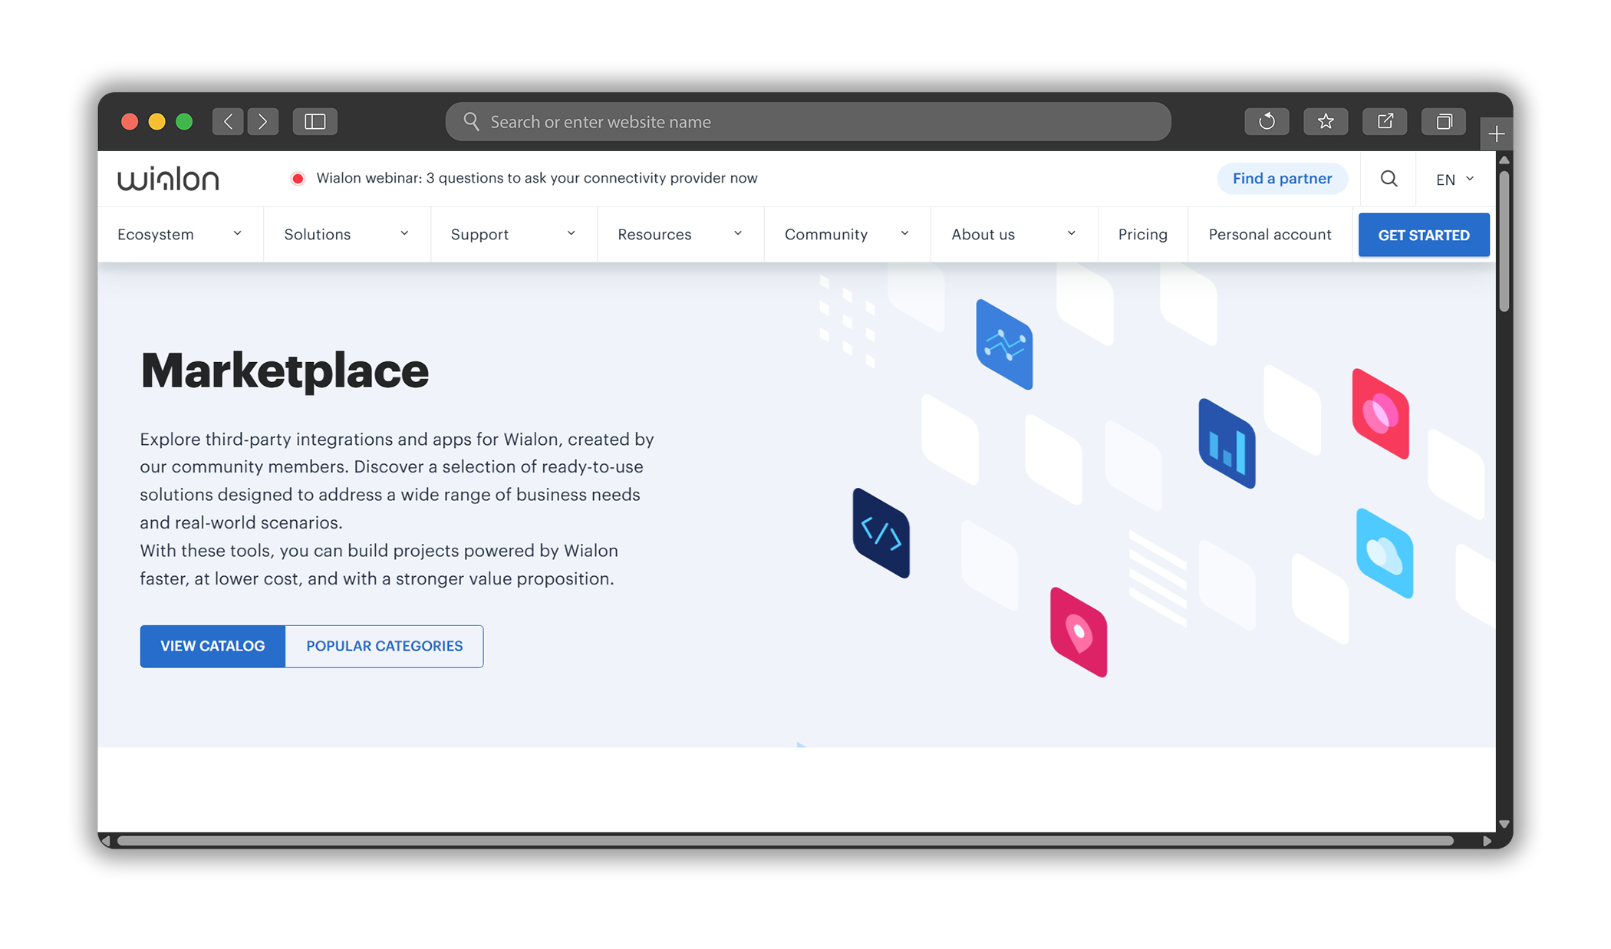Click the red pie chart tile
The height and width of the screenshot is (949, 1611).
point(1380,414)
